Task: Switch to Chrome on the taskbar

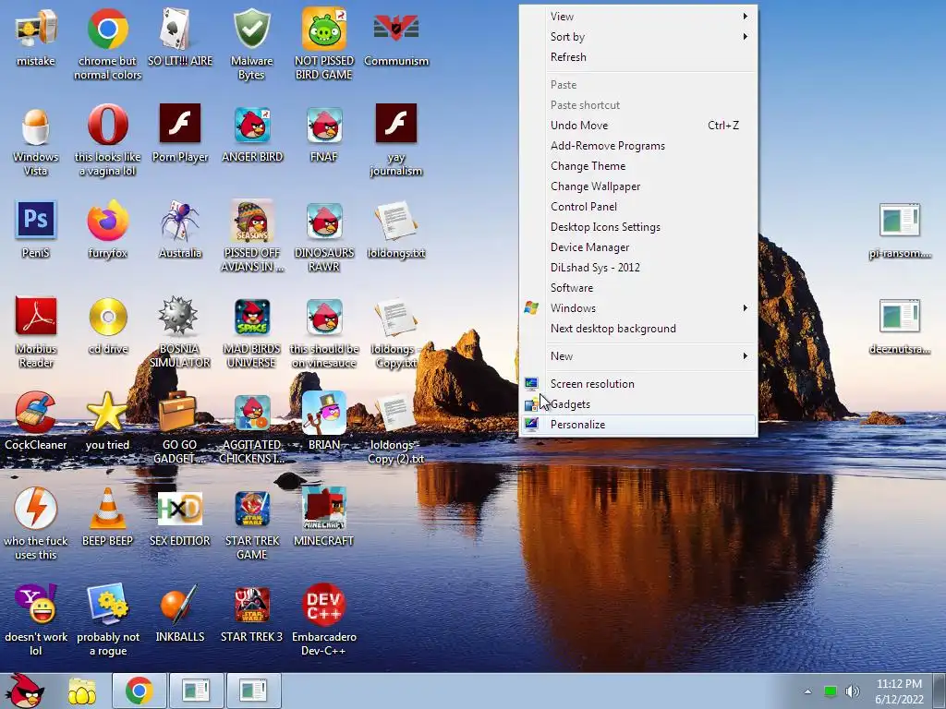Action: (139, 691)
